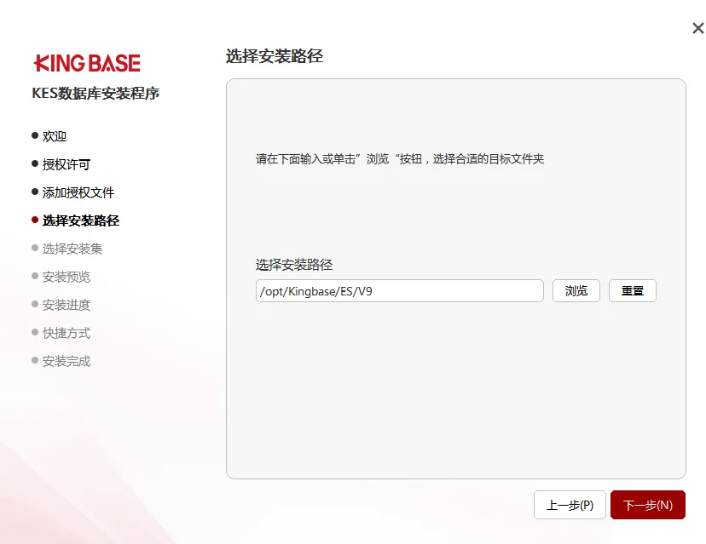
Task: Select the 快捷方式 sidebar step
Action: click(67, 333)
